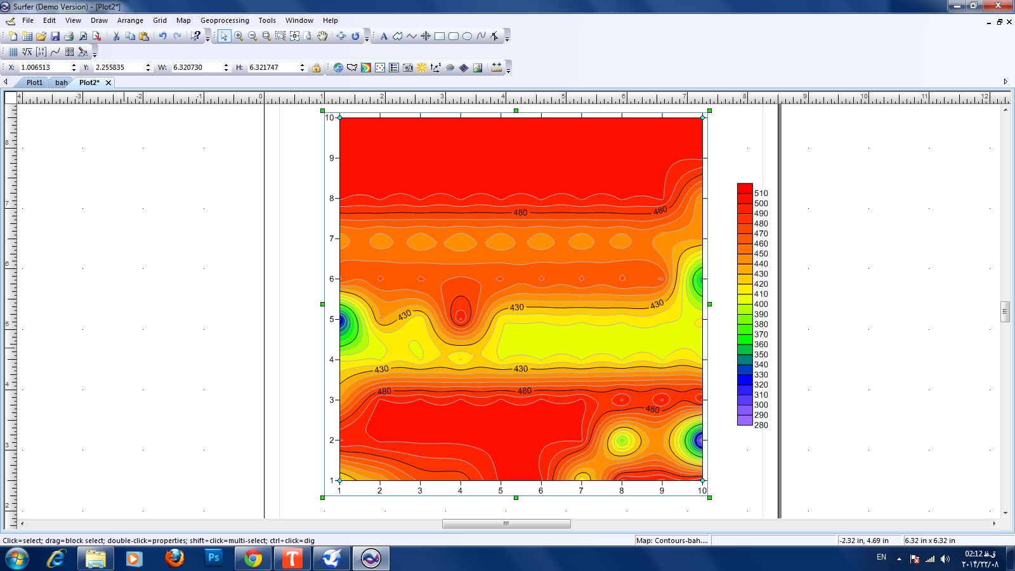Image resolution: width=1015 pixels, height=571 pixels.
Task: Switch to the Plot1 tab
Action: (x=34, y=82)
